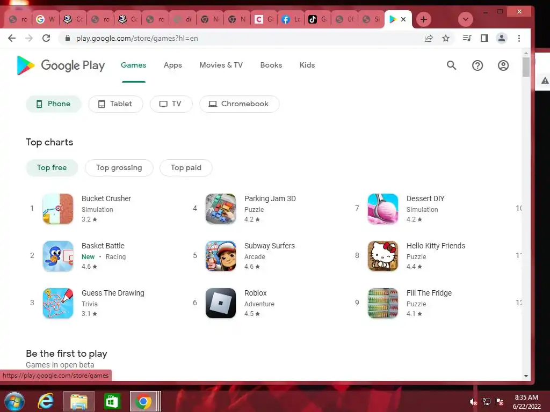Viewport: 550px width, 412px height.
Task: Open the Google Play account profile icon
Action: [x=503, y=65]
